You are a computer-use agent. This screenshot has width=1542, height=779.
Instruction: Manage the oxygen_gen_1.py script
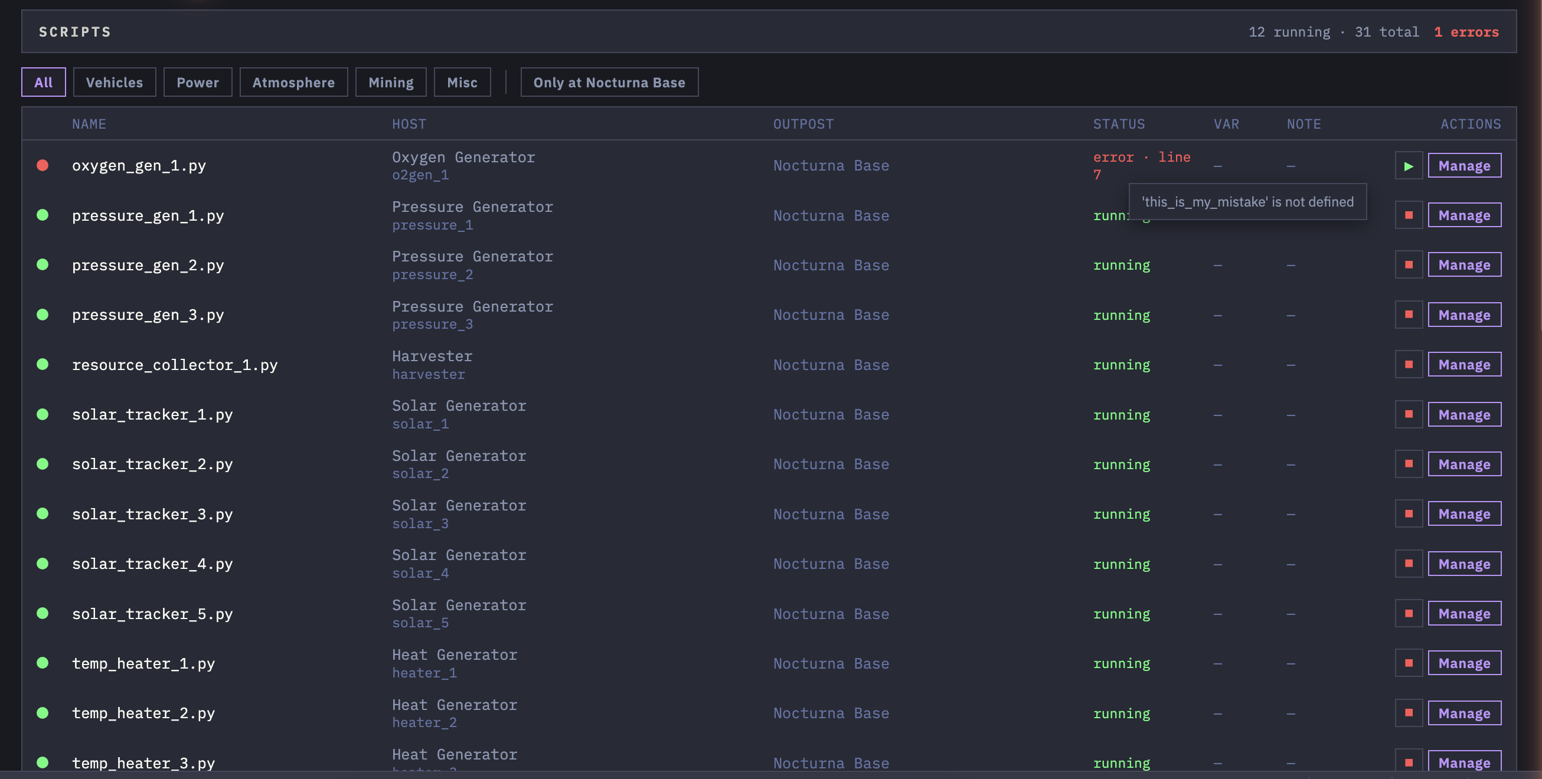[1464, 166]
